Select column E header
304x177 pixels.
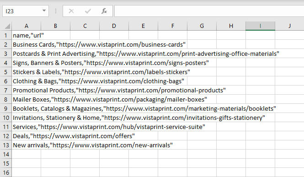coord(143,26)
